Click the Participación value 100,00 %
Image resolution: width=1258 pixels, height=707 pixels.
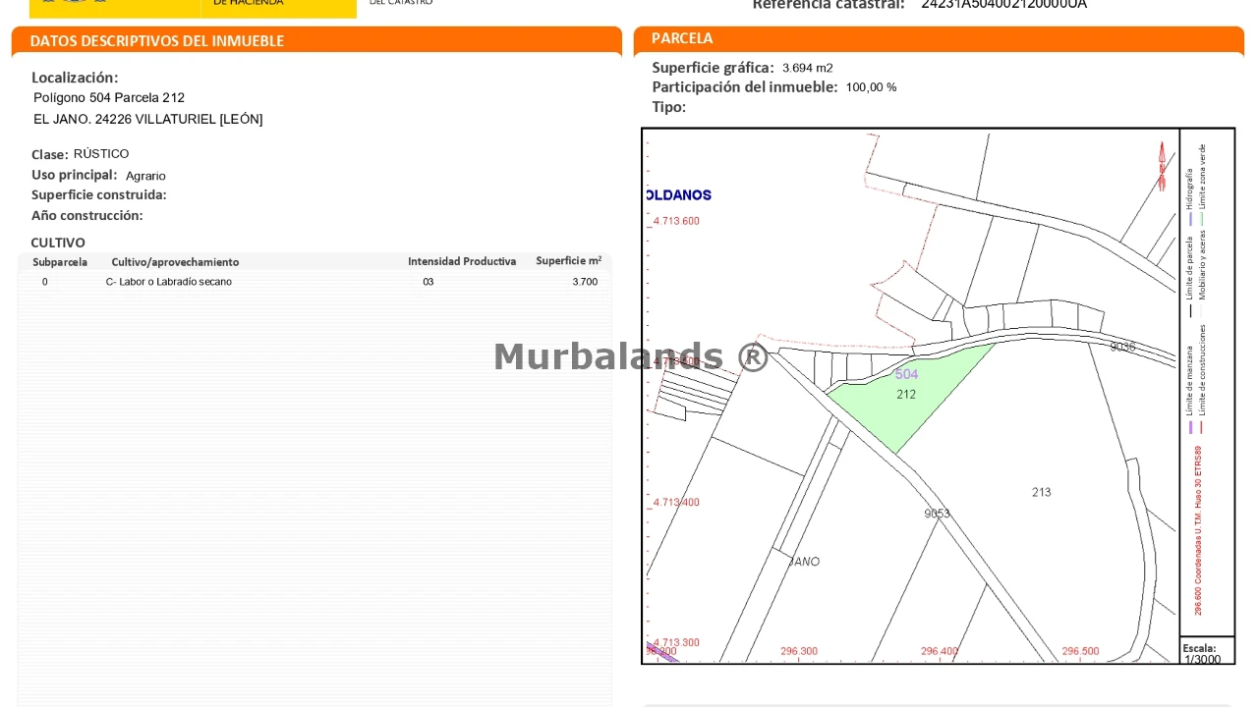point(871,87)
